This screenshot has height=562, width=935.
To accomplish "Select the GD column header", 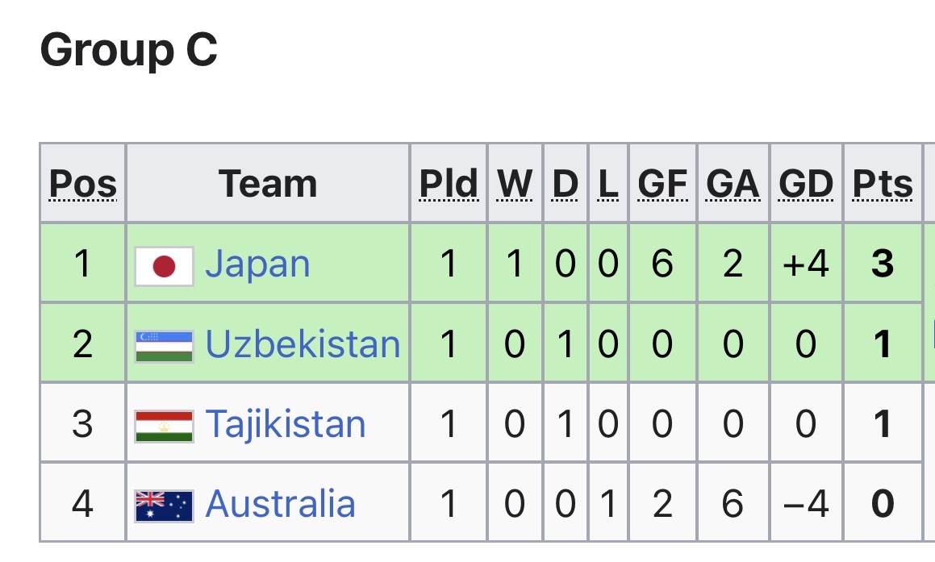I will (806, 185).
